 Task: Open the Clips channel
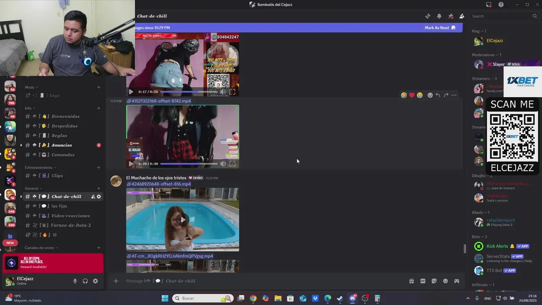tap(63, 175)
